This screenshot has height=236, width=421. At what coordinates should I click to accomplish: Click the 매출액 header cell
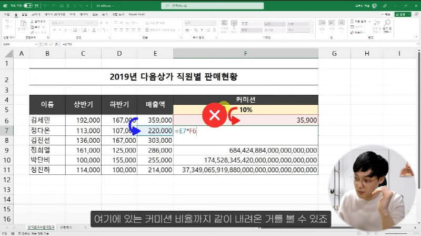point(155,104)
